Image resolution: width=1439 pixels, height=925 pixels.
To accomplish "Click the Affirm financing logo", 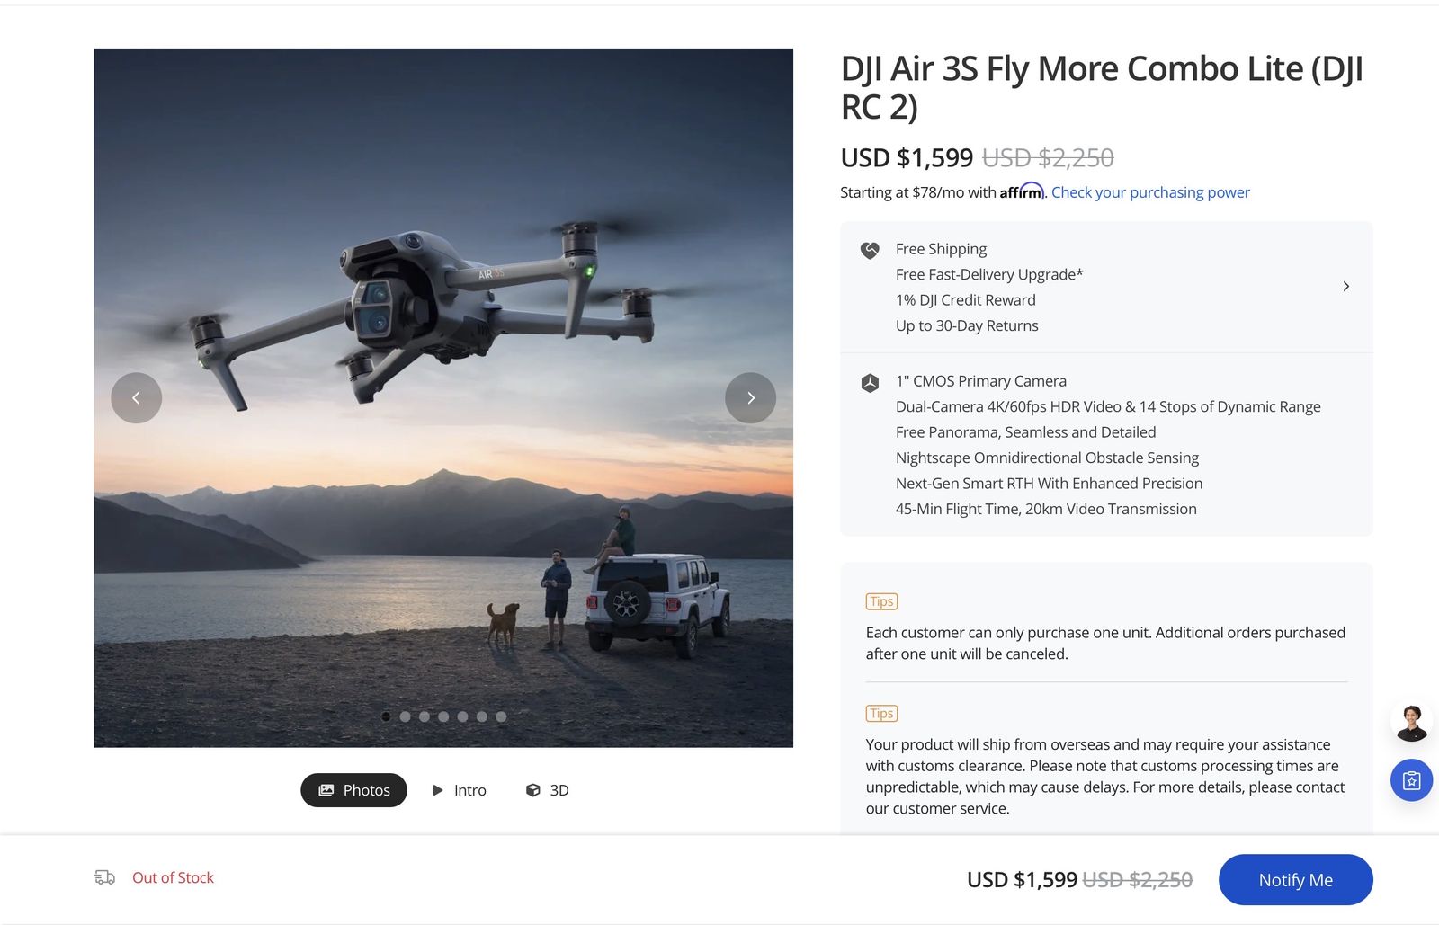I will 1022,191.
